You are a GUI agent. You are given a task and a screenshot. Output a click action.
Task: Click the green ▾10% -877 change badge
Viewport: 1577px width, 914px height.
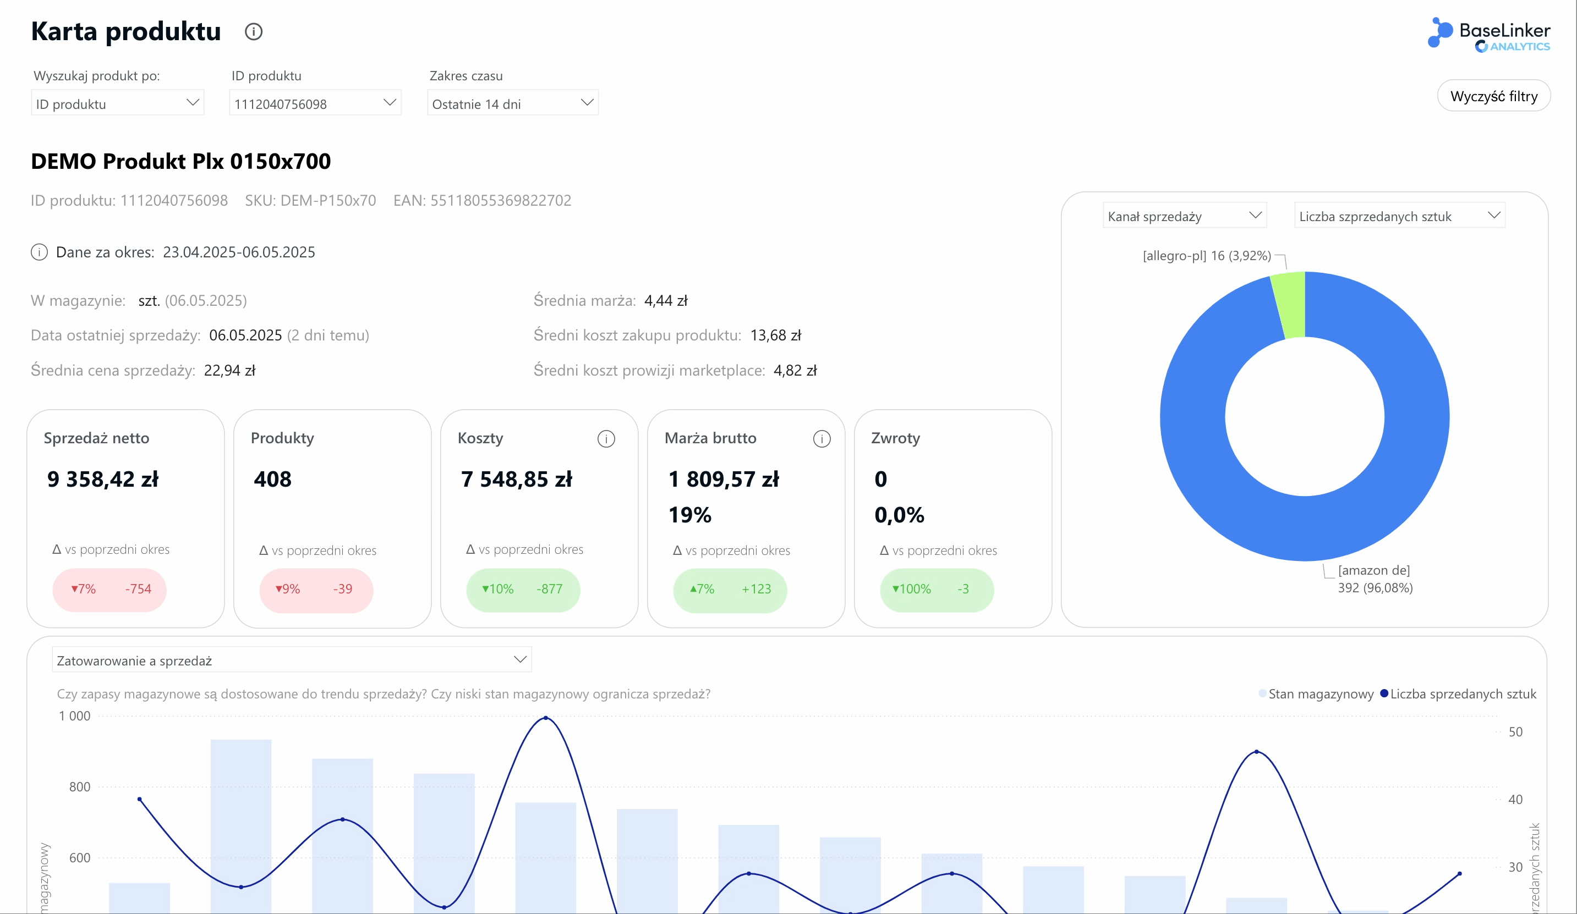click(523, 590)
